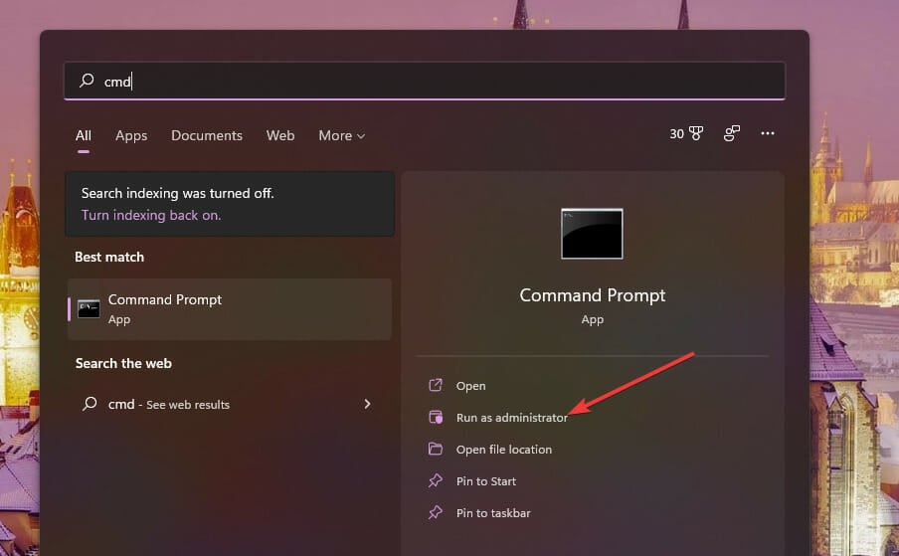Open cmd See web results entry
This screenshot has width=899, height=556.
(x=230, y=404)
